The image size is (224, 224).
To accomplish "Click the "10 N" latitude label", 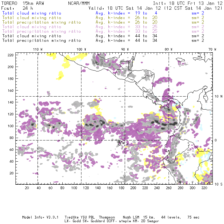I will (219, 97).
